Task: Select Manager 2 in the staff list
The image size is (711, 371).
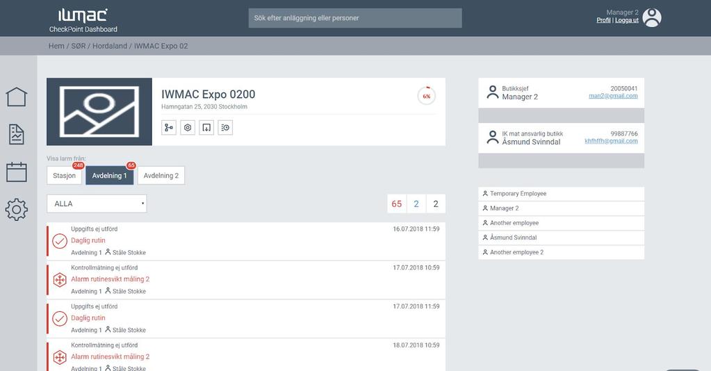Action: pos(562,208)
